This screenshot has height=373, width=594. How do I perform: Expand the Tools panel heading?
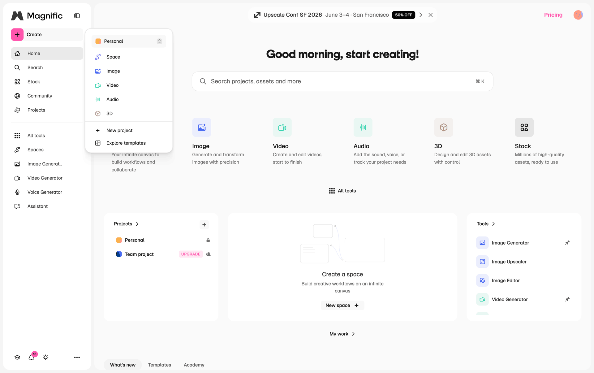click(486, 224)
